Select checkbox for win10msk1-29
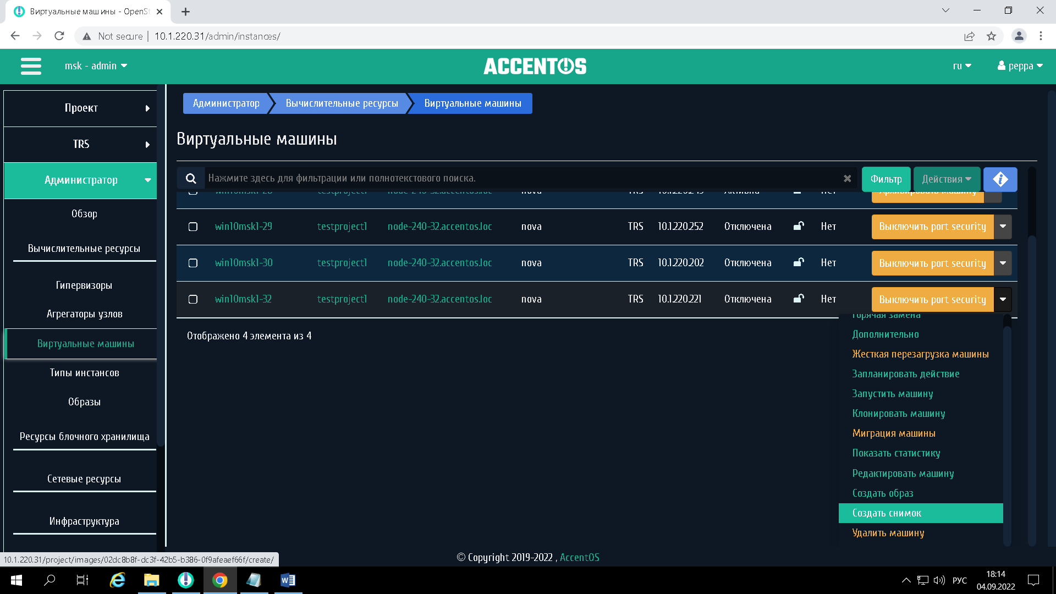 [x=193, y=227]
